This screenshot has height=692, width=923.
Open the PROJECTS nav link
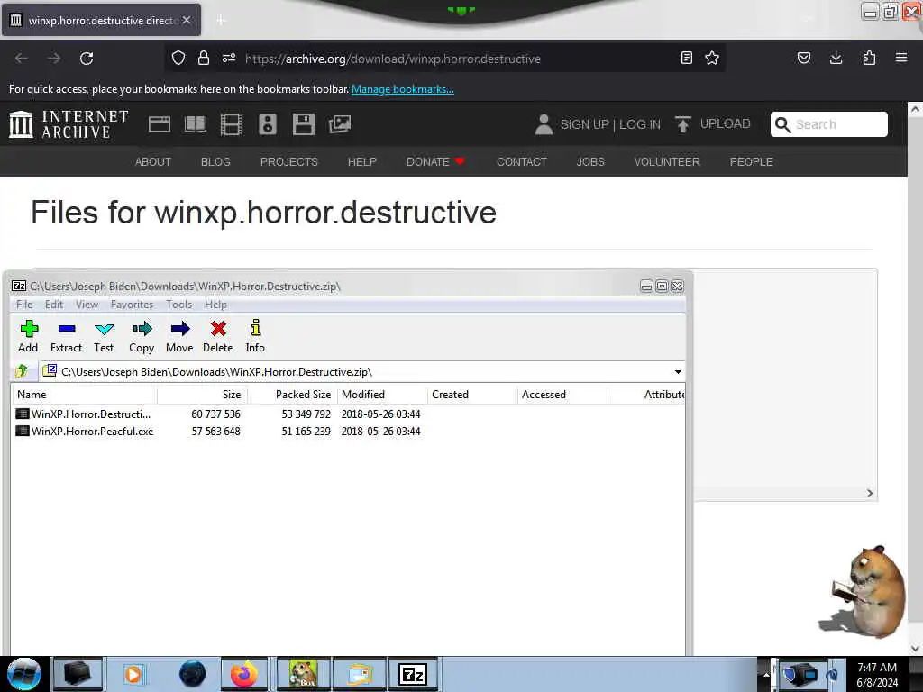point(289,162)
